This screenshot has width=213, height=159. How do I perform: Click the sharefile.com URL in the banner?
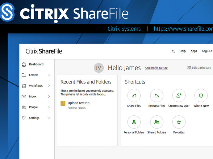(183, 29)
